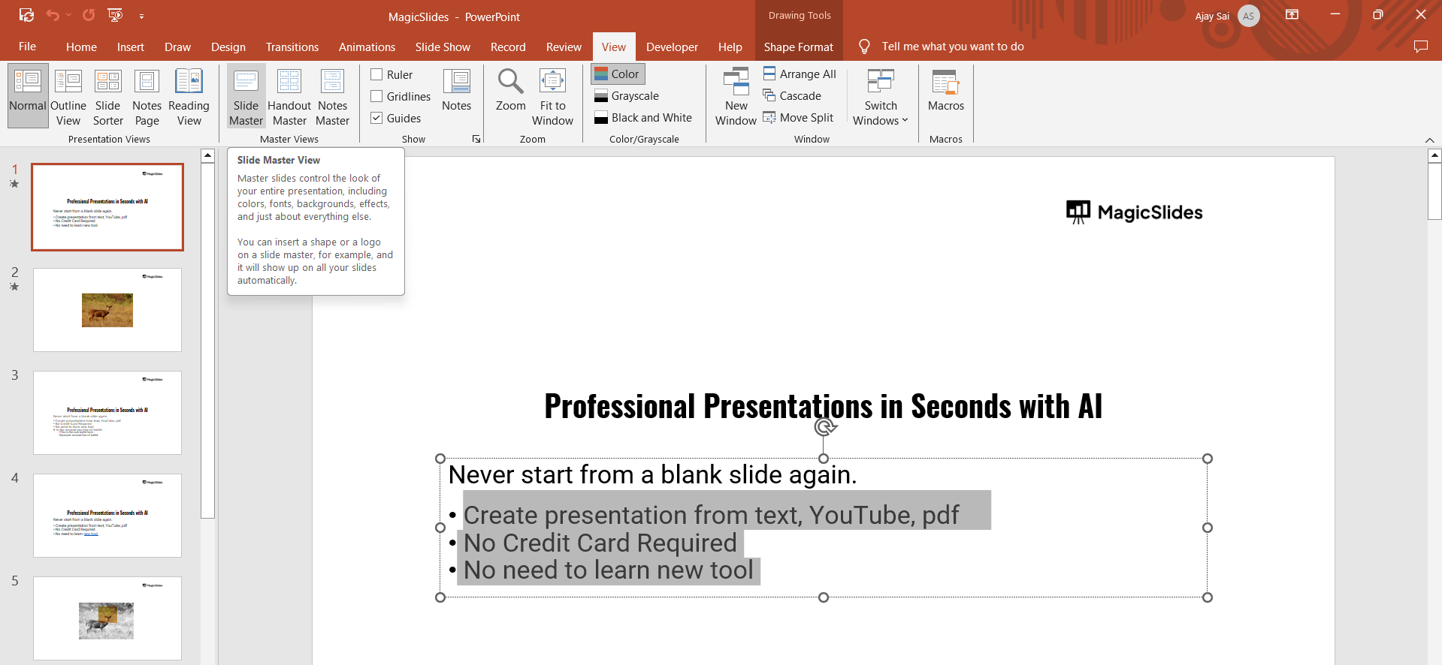Click the Zoom magnifier icon
The height and width of the screenshot is (665, 1442).
510,81
